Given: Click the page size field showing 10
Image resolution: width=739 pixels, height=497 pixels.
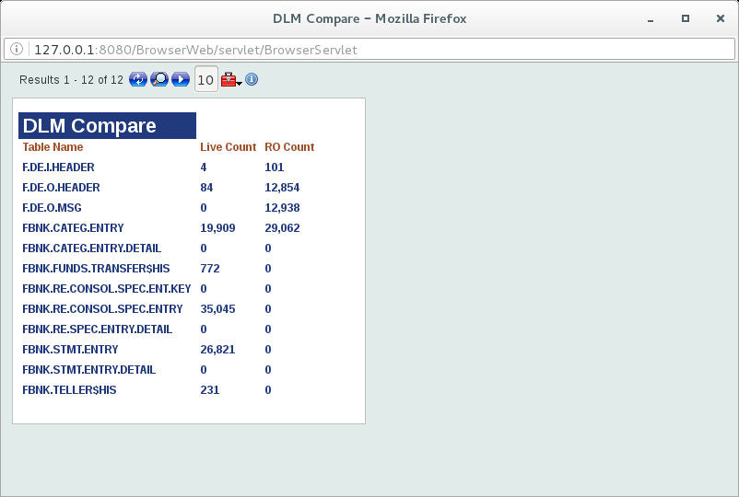Looking at the screenshot, I should 205,80.
